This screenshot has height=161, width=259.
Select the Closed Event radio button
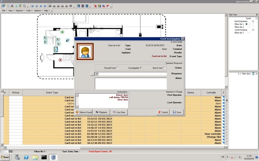coord(118,68)
